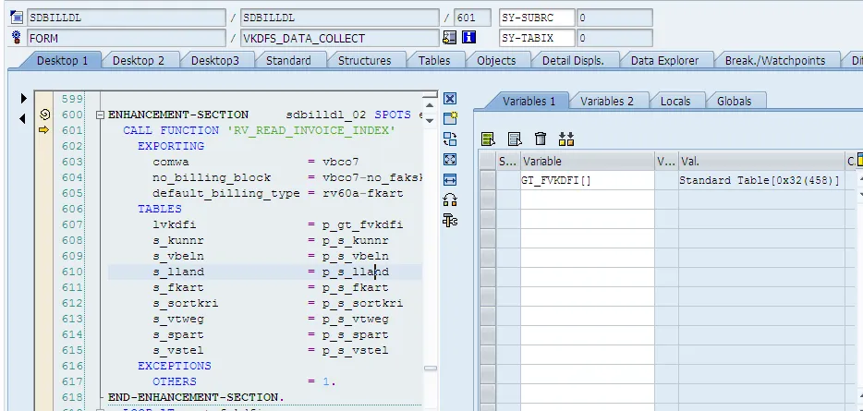The width and height of the screenshot is (863, 411).
Task: Close the source code tool panel
Action: tap(450, 99)
